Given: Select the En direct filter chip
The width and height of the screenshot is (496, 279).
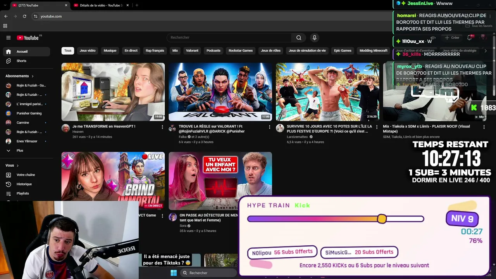Looking at the screenshot, I should (x=131, y=51).
